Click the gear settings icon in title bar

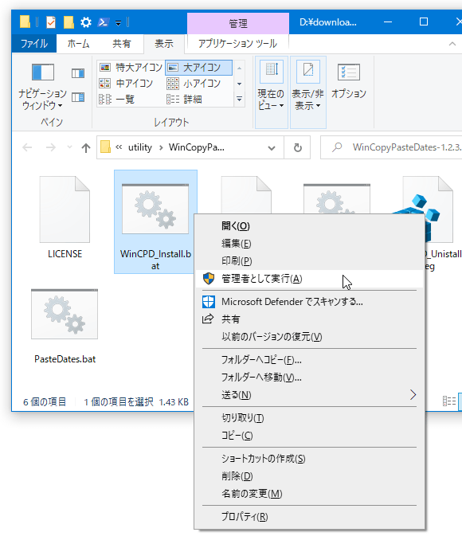(x=86, y=22)
